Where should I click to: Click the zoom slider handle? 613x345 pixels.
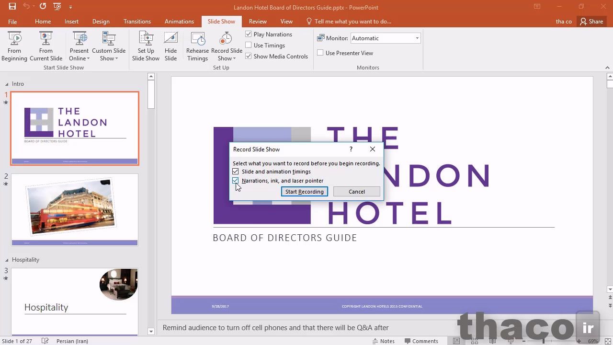(x=544, y=341)
